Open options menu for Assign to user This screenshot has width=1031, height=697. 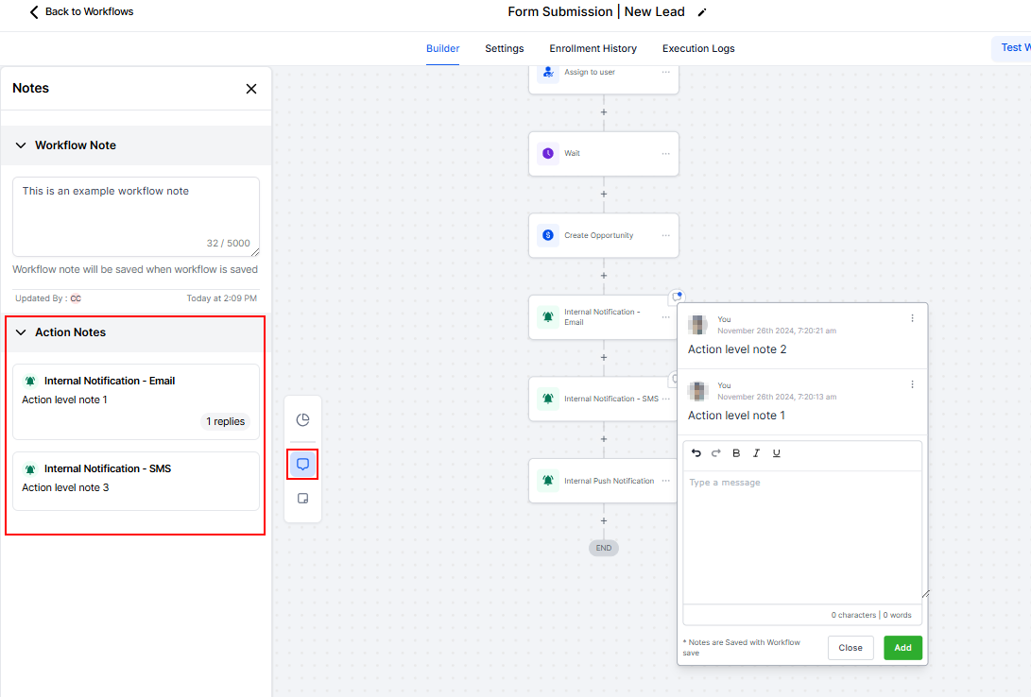pos(666,73)
